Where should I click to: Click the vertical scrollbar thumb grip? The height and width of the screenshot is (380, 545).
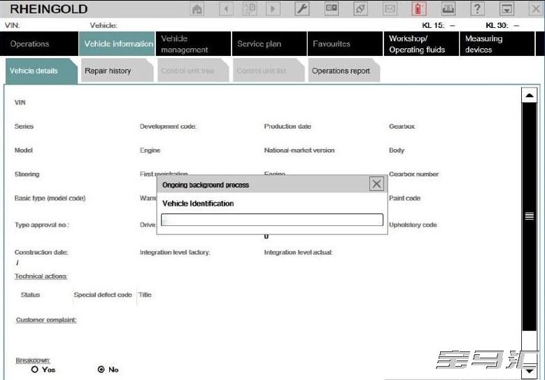tap(530, 216)
